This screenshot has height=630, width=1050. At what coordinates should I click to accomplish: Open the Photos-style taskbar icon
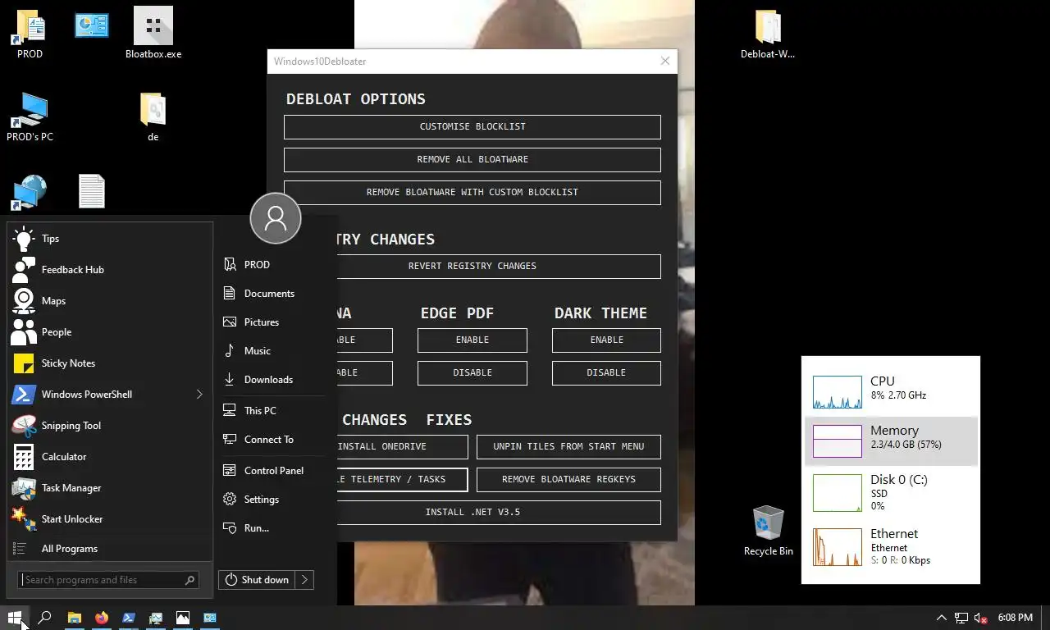183,618
